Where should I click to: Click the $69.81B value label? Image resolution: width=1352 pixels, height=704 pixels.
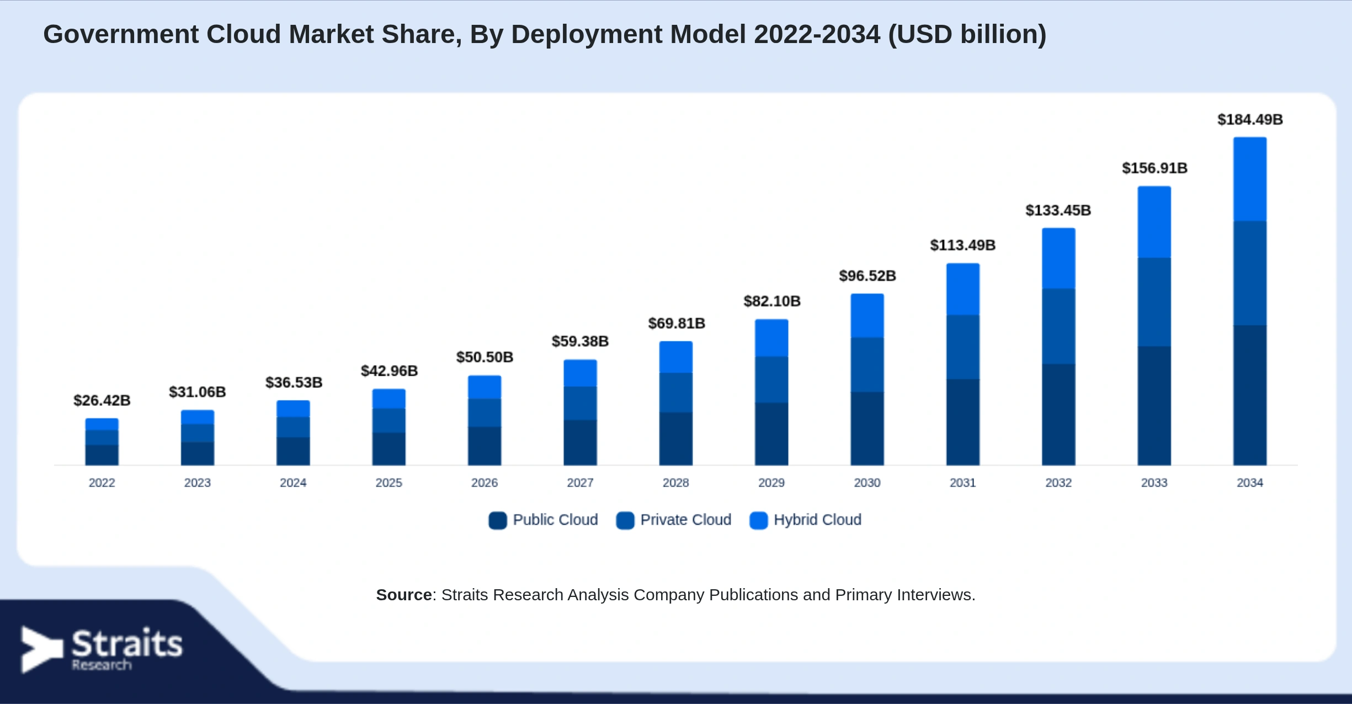677,323
